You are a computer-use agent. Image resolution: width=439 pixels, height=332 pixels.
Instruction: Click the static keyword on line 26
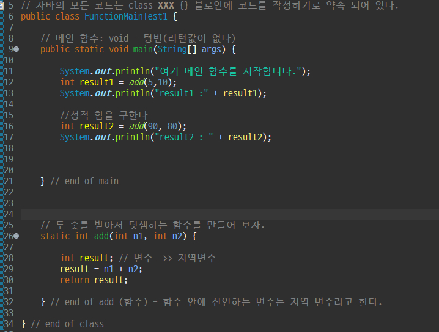point(55,236)
